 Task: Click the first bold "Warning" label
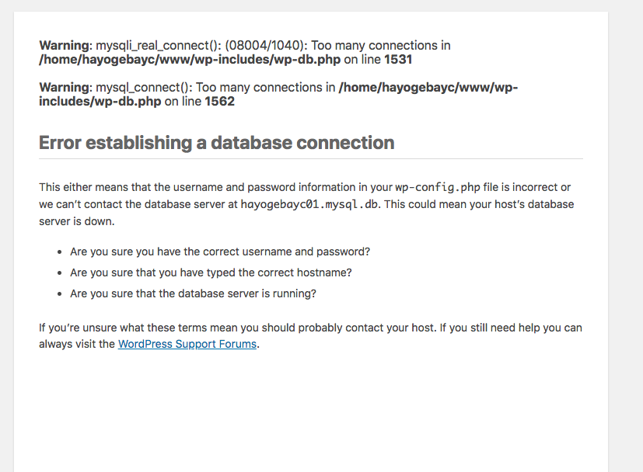pyautogui.click(x=65, y=46)
